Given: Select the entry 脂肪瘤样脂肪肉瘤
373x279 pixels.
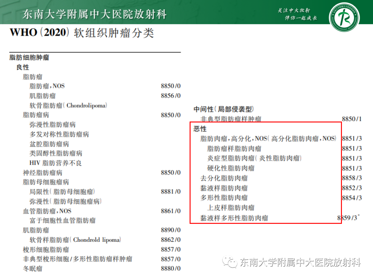Looking at the screenshot, I should tap(234, 148).
